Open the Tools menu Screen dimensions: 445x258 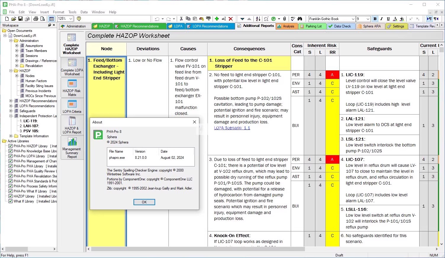(x=72, y=12)
